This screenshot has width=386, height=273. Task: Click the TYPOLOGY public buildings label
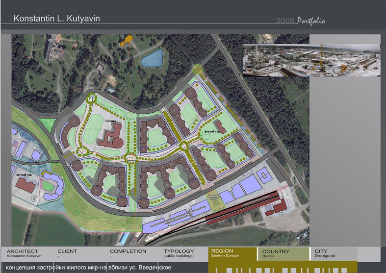179,253
